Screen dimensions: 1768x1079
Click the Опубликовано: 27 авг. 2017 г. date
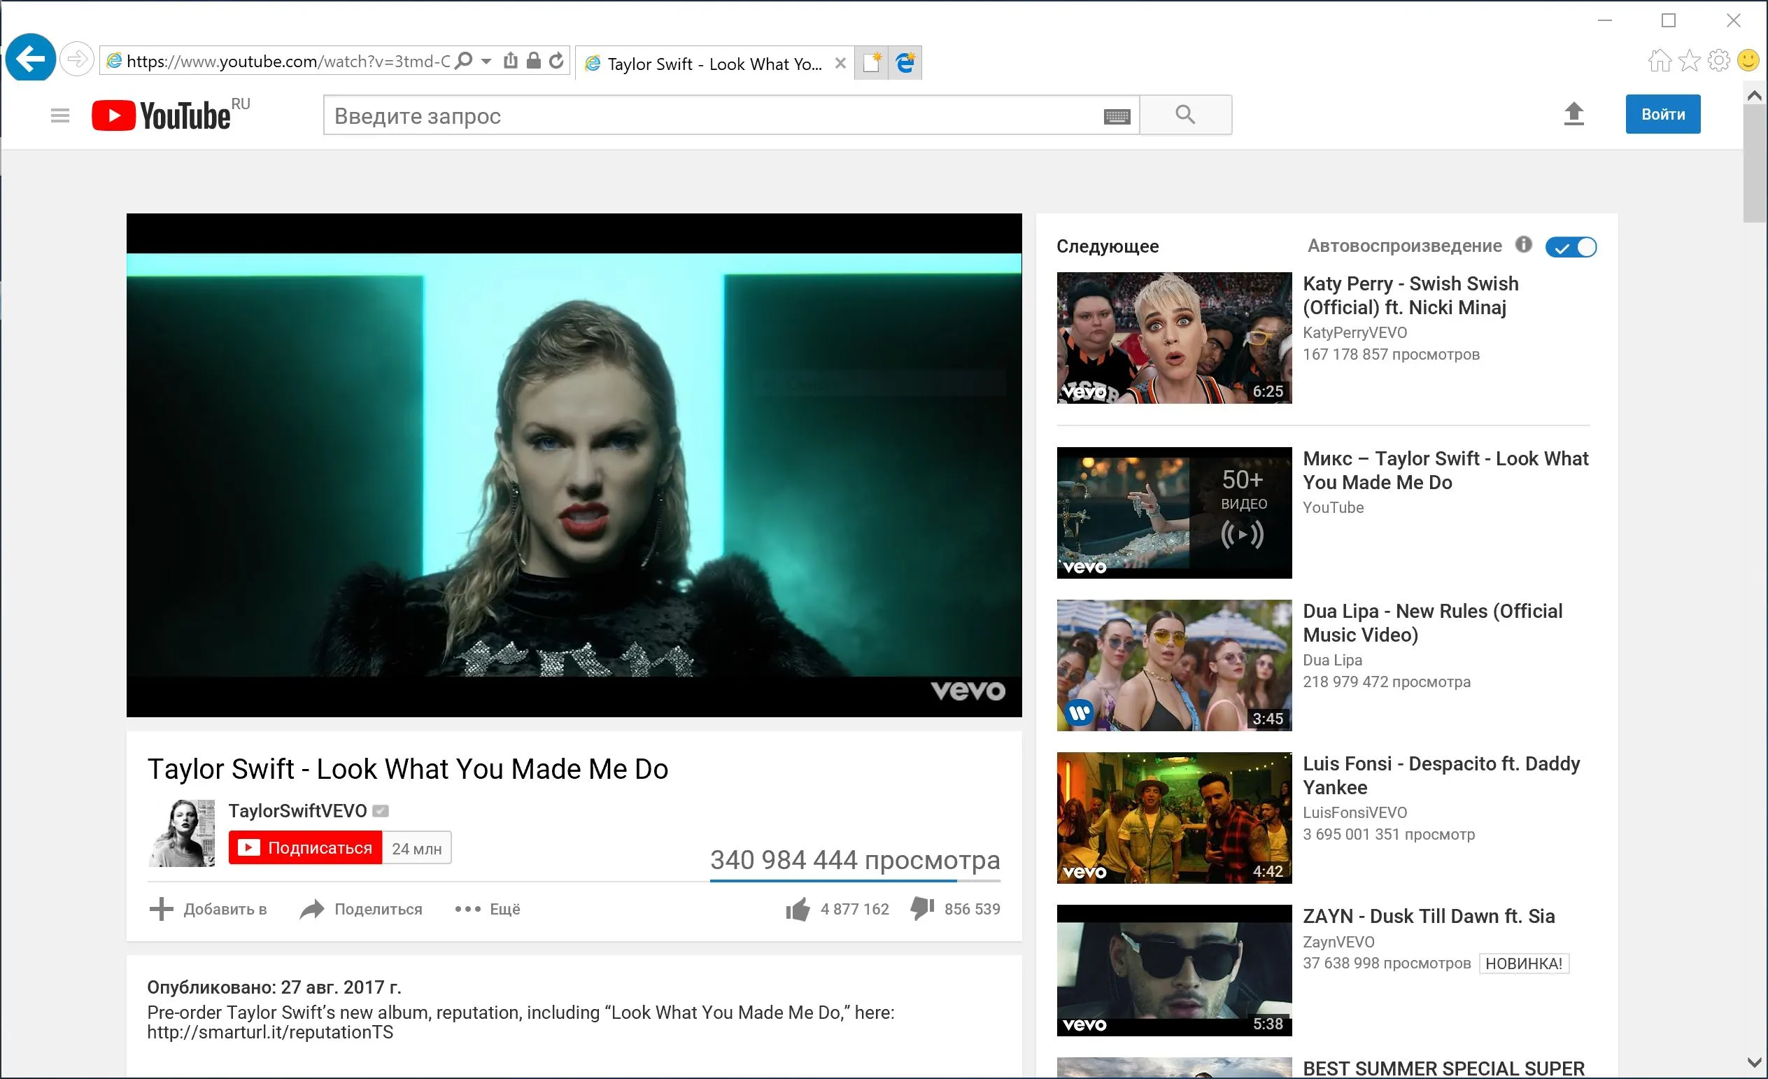tap(274, 987)
